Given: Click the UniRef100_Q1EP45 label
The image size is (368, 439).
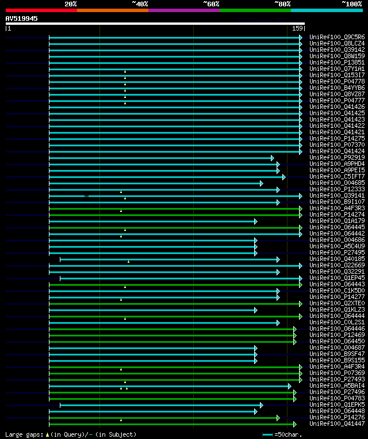Looking at the screenshot, I should [x=337, y=278].
